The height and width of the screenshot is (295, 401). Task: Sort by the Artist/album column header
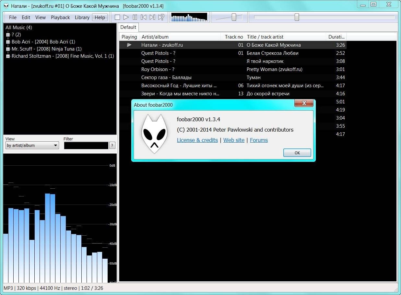180,37
